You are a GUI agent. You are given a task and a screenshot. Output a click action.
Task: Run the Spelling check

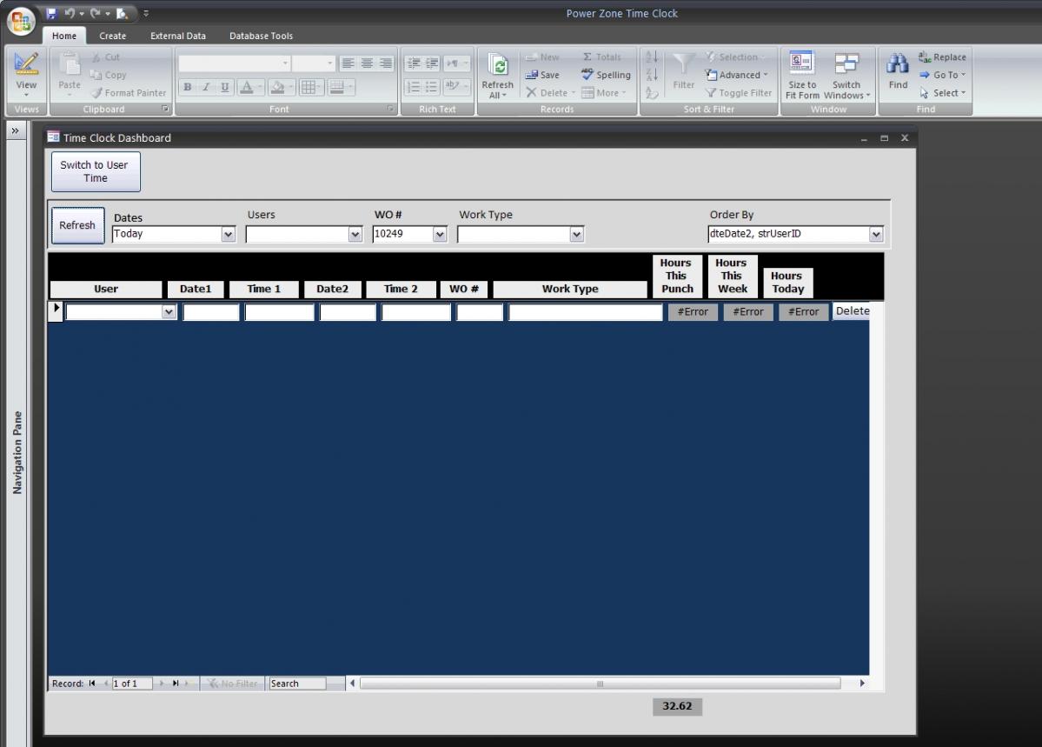(x=606, y=75)
